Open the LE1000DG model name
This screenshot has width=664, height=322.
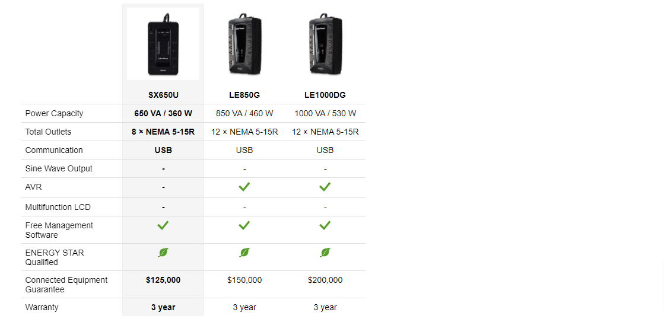(325, 95)
